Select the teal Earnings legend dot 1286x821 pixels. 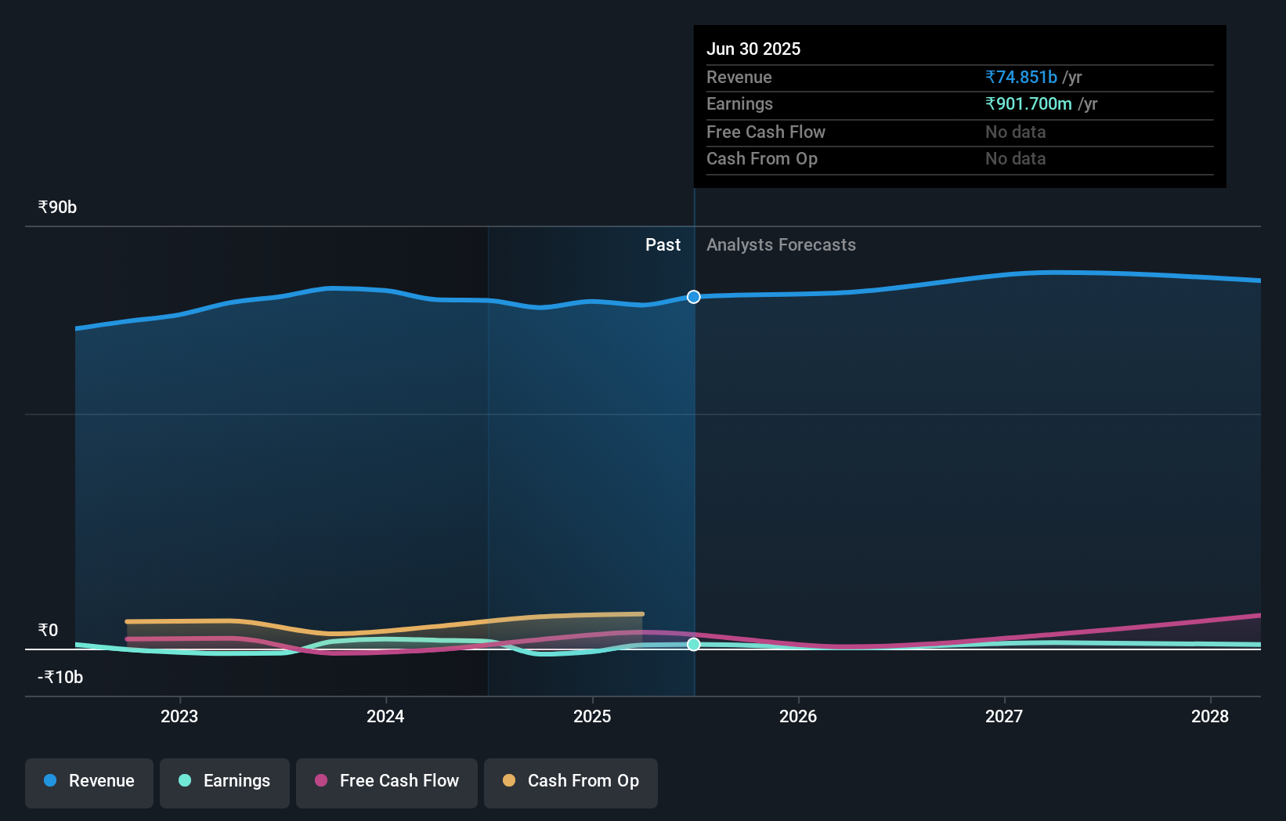point(186,781)
